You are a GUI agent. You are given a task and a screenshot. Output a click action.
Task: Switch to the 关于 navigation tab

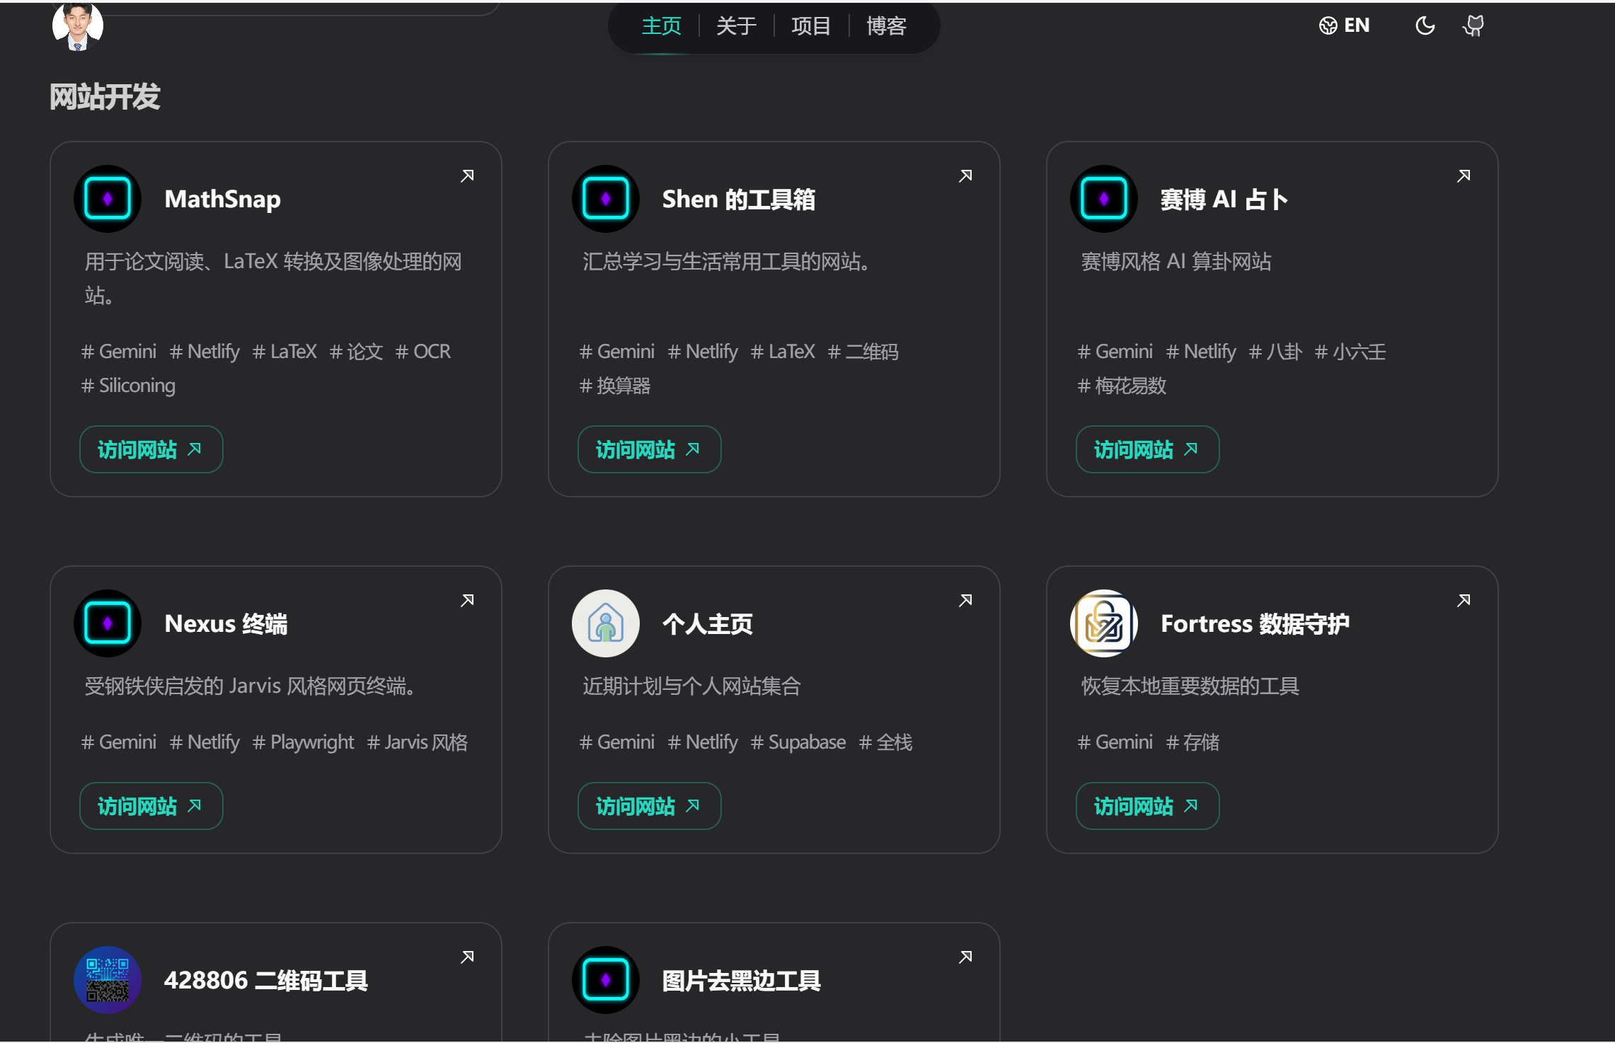(736, 25)
